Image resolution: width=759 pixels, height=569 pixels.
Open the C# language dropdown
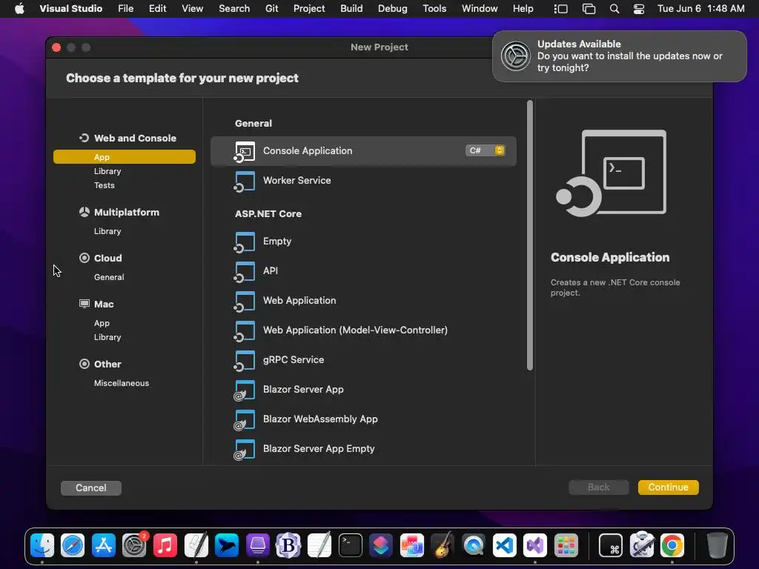(485, 150)
